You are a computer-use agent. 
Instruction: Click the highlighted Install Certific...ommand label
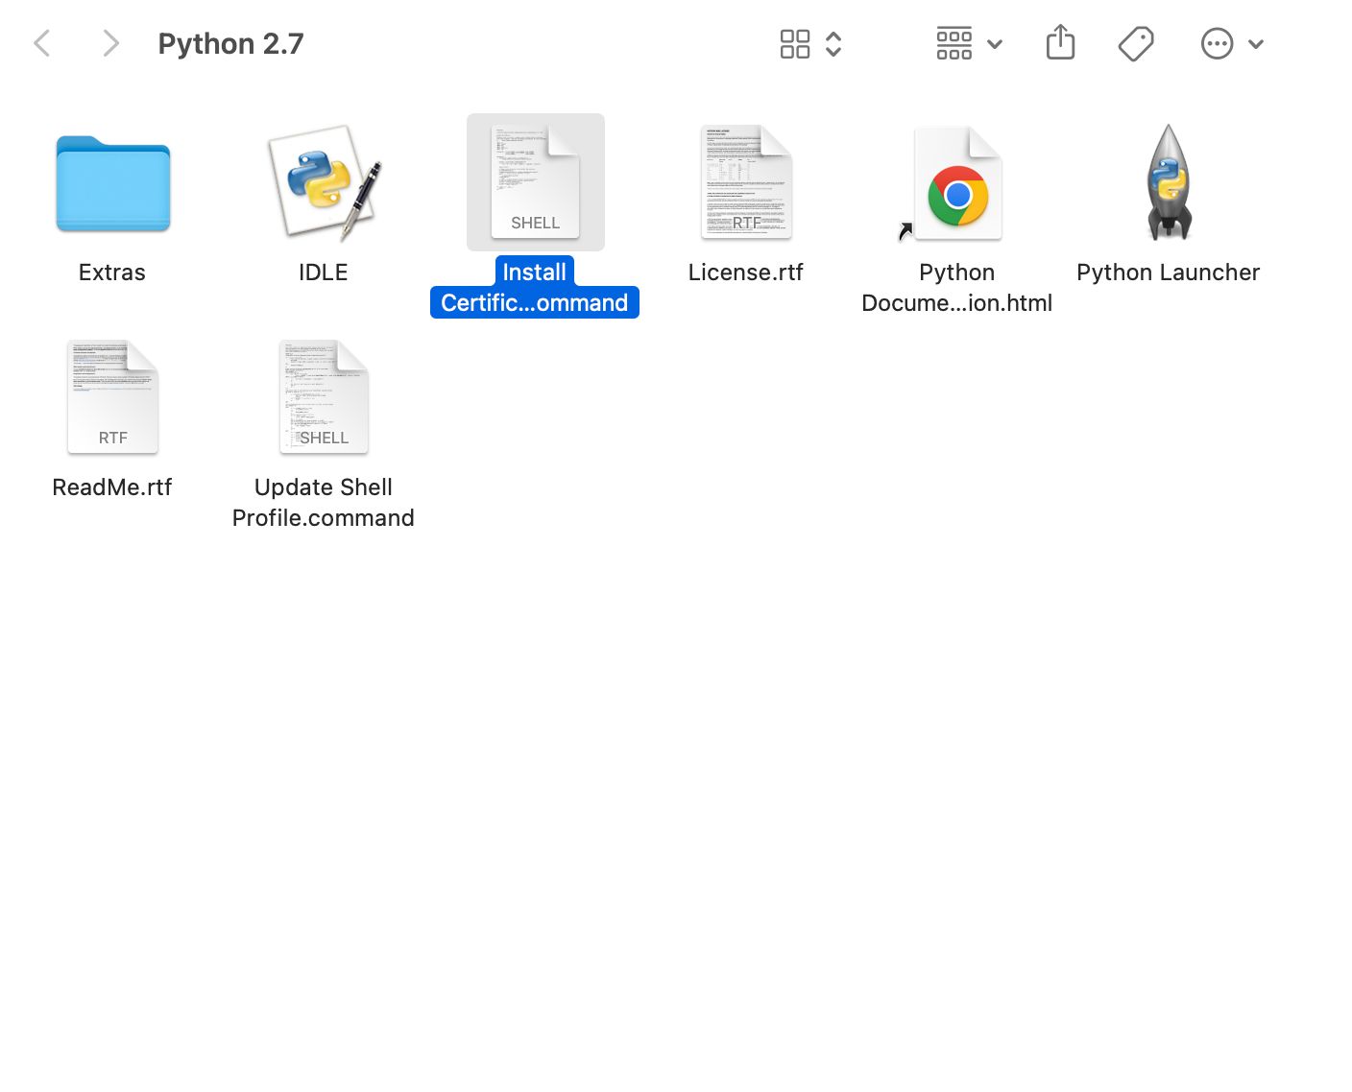tap(535, 287)
